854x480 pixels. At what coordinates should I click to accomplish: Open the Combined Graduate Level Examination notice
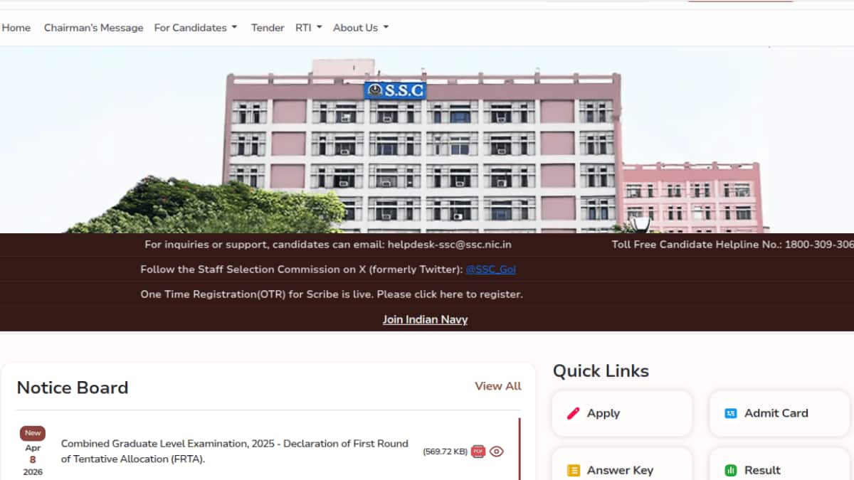pyautogui.click(x=235, y=452)
